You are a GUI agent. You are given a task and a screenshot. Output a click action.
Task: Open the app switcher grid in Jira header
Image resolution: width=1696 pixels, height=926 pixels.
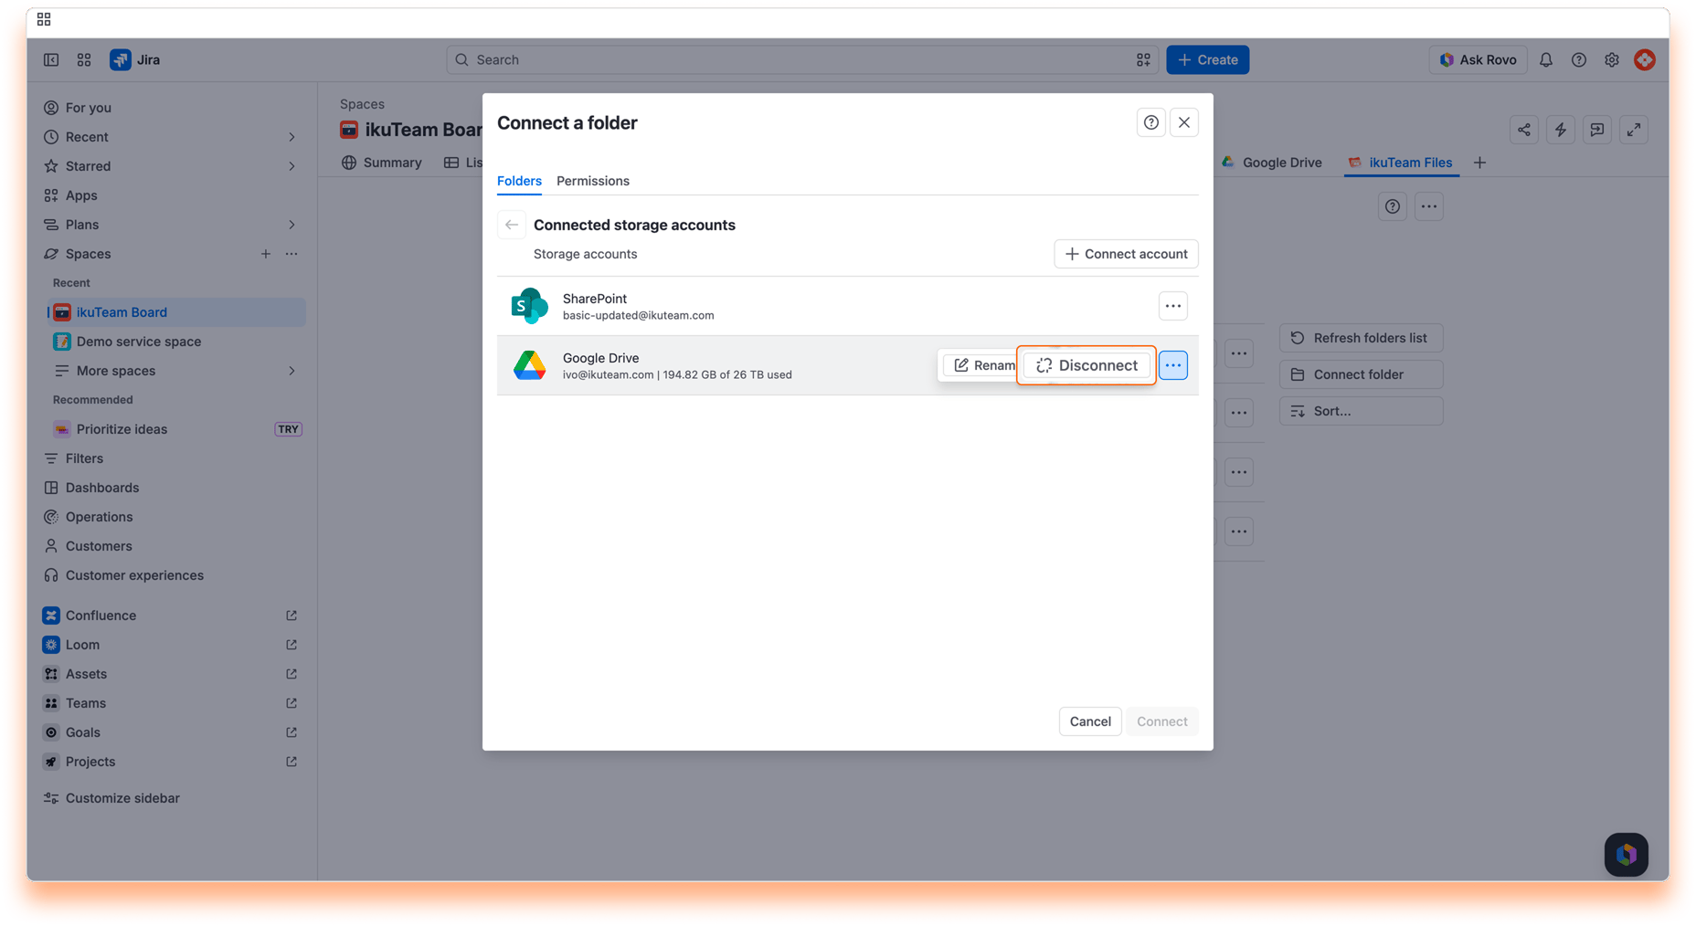[x=84, y=60]
